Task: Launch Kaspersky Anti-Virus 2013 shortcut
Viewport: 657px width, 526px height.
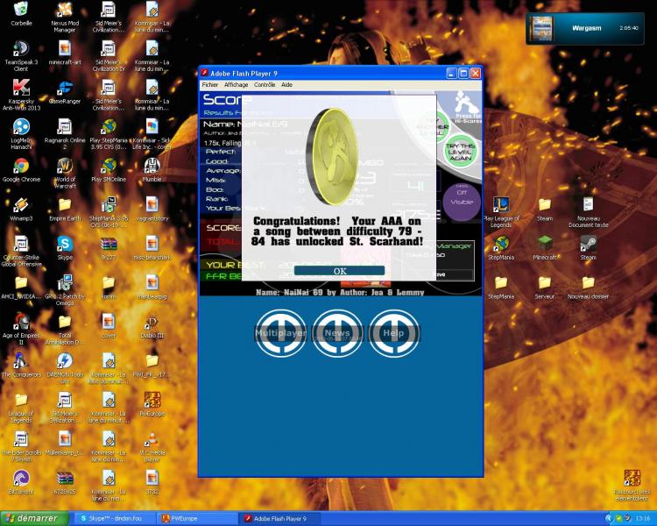Action: pyautogui.click(x=21, y=96)
